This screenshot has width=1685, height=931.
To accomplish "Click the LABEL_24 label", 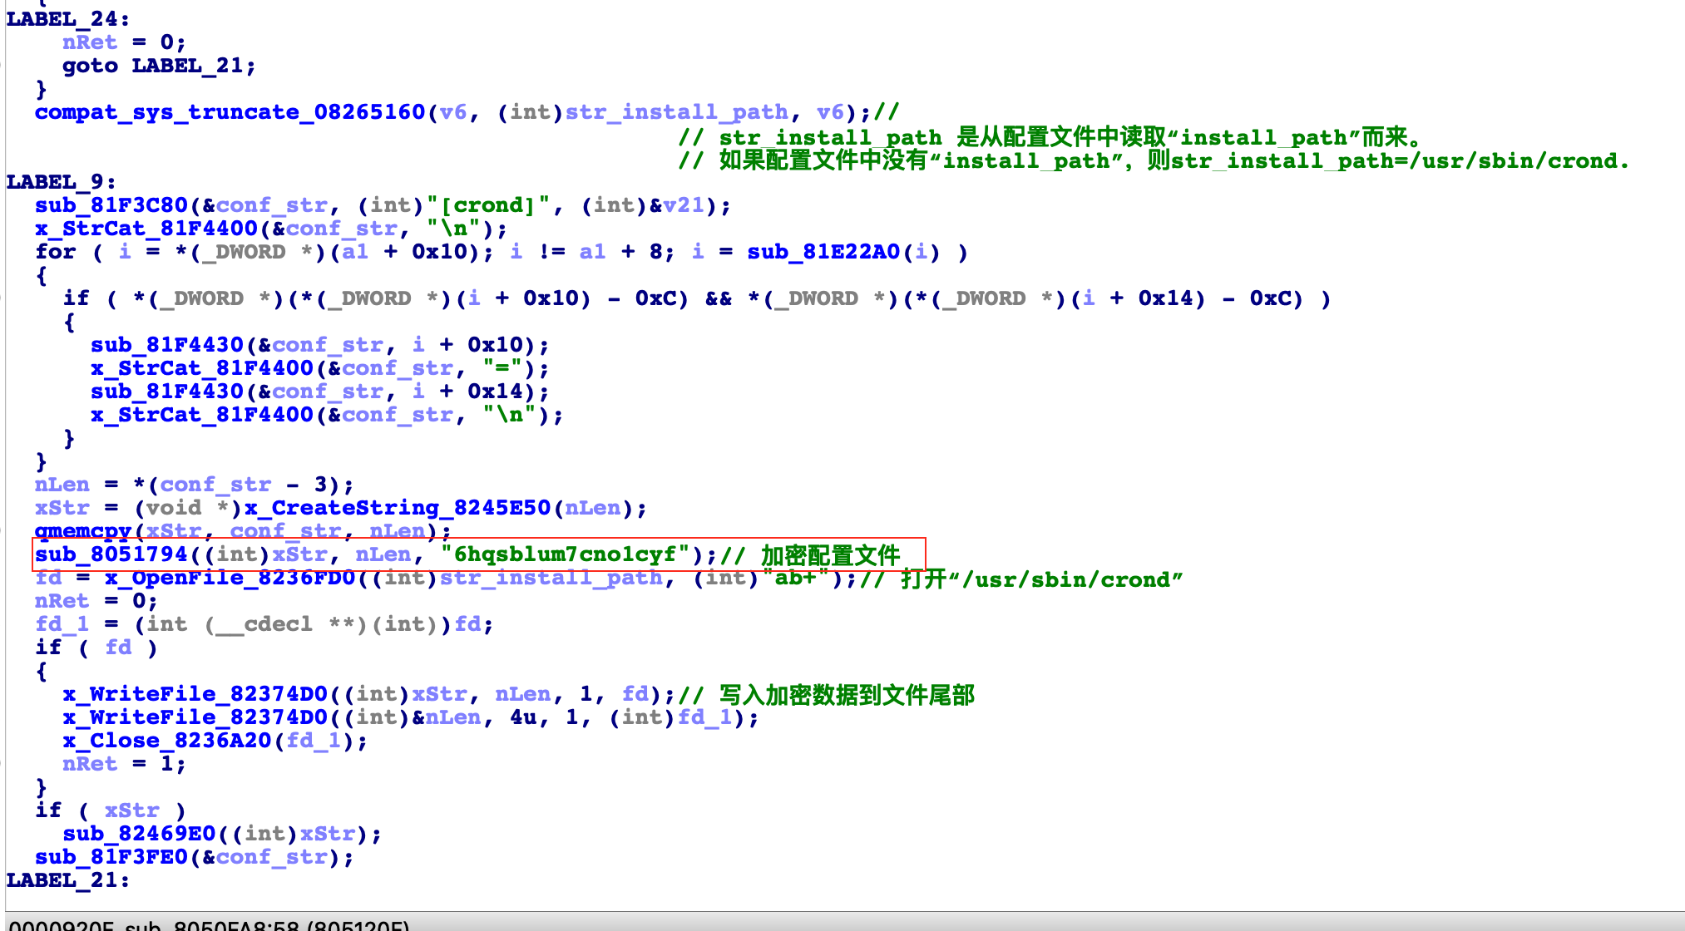I will (66, 19).
